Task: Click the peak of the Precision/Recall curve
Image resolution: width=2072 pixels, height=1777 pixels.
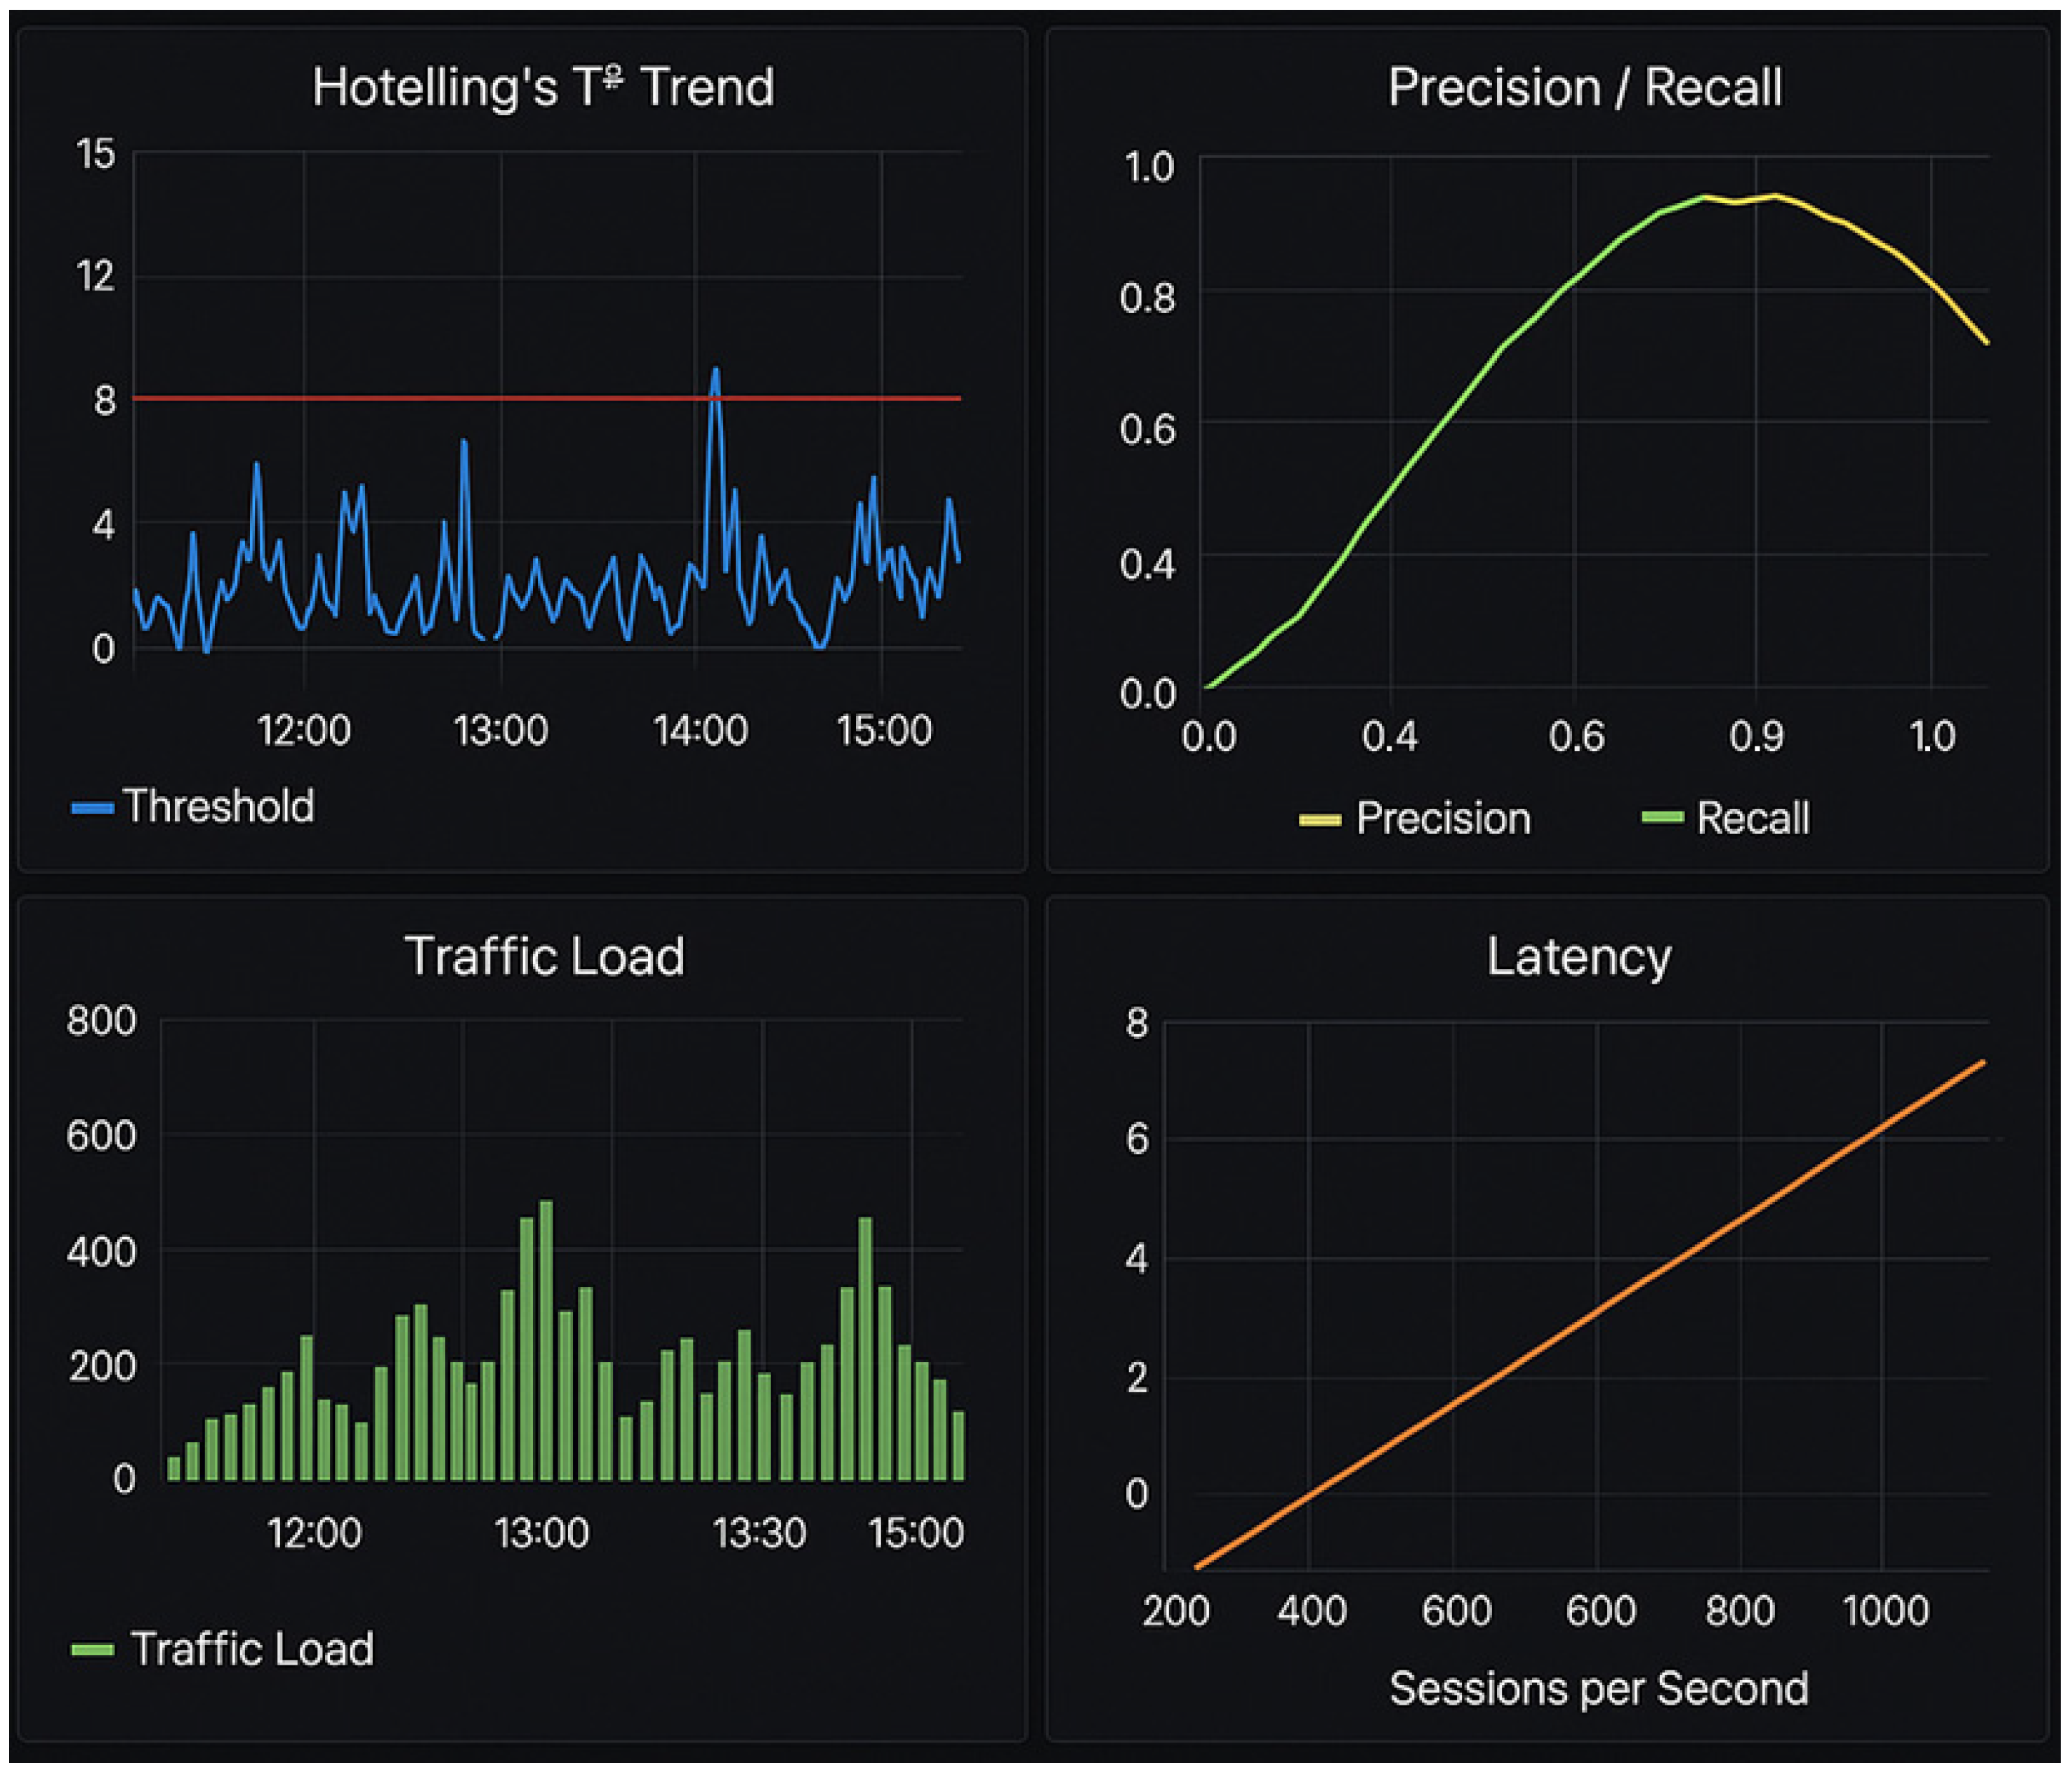Action: pyautogui.click(x=1775, y=196)
